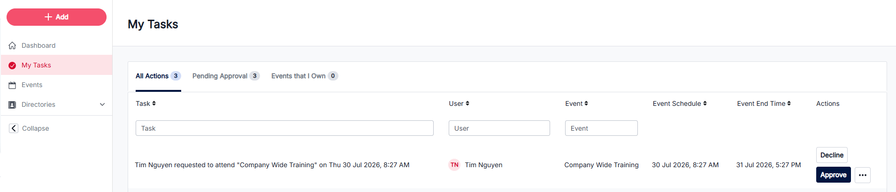The width and height of the screenshot is (896, 192).
Task: Sort by Event End Time column
Action: point(764,103)
